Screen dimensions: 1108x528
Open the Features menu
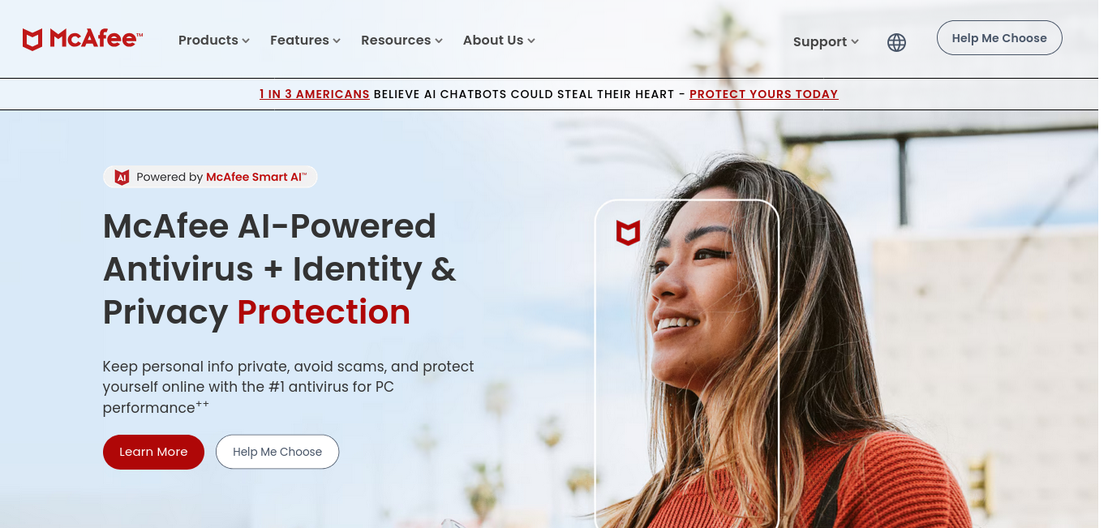305,40
